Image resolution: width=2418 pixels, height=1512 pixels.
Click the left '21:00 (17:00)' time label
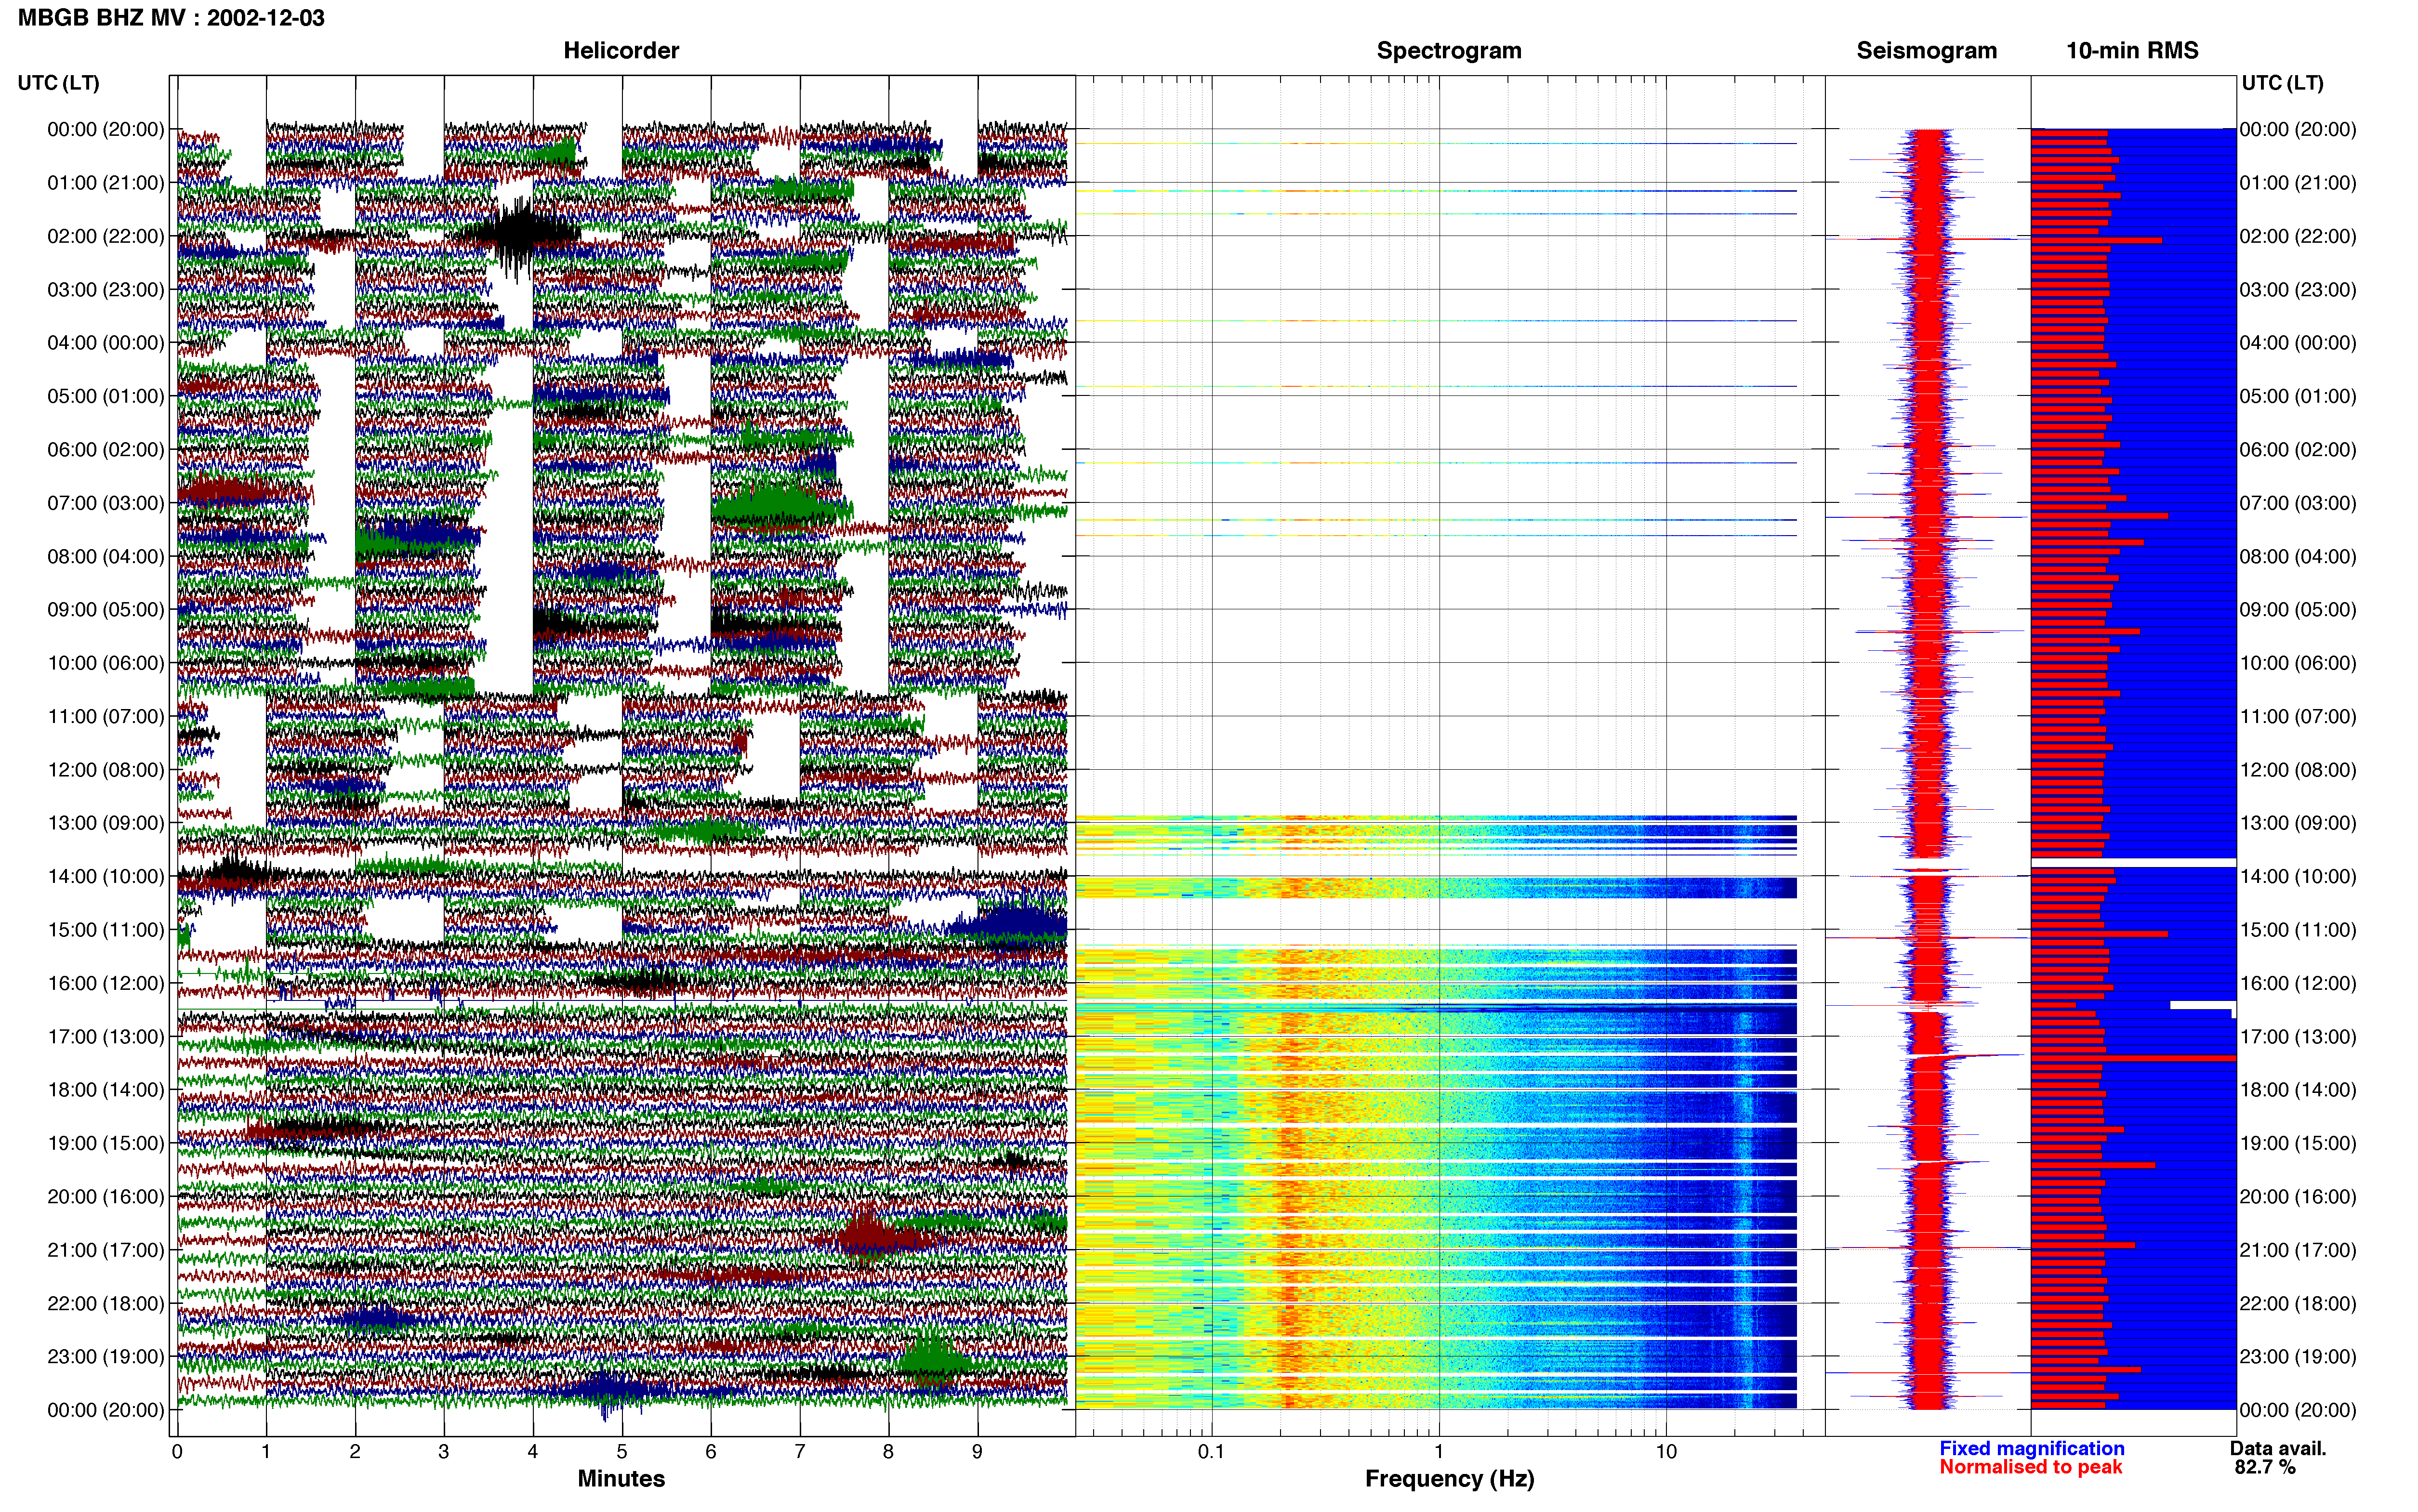point(106,1250)
